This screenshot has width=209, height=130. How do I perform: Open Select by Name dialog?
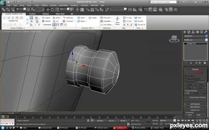pyautogui.click(x=33, y=9)
